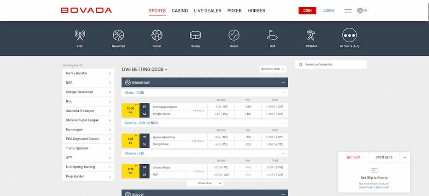
Task: Open the hamburger menu icon
Action: point(348,10)
